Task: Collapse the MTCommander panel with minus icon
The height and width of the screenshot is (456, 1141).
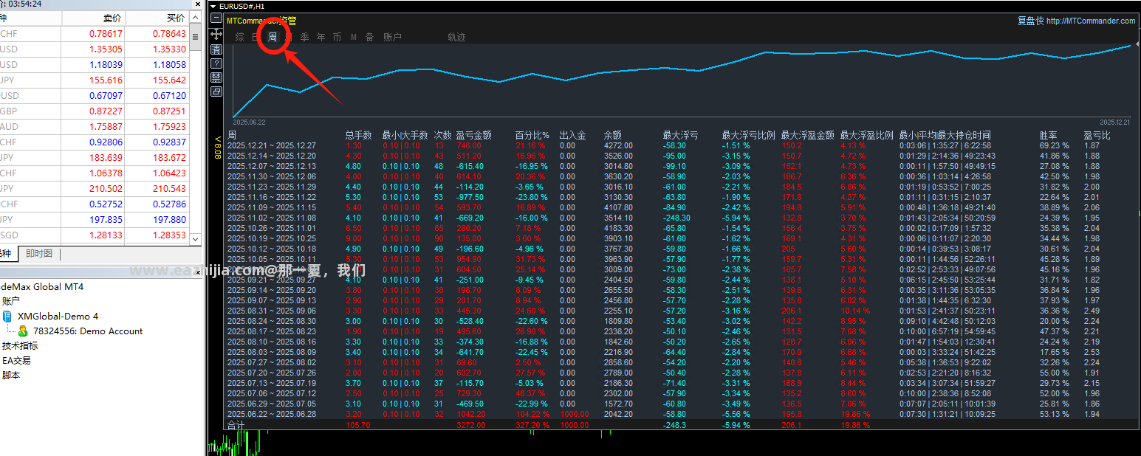Action: (216, 18)
